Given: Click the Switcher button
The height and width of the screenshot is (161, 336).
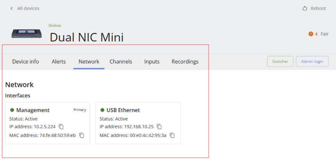Looking at the screenshot, I should click(280, 61).
